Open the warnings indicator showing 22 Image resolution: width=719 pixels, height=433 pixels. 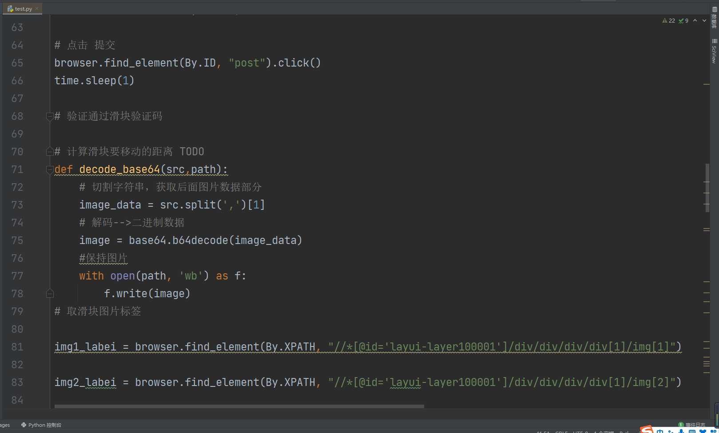click(x=668, y=20)
